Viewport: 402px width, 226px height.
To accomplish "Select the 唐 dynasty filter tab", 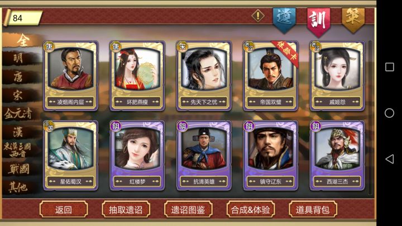I will coord(19,76).
